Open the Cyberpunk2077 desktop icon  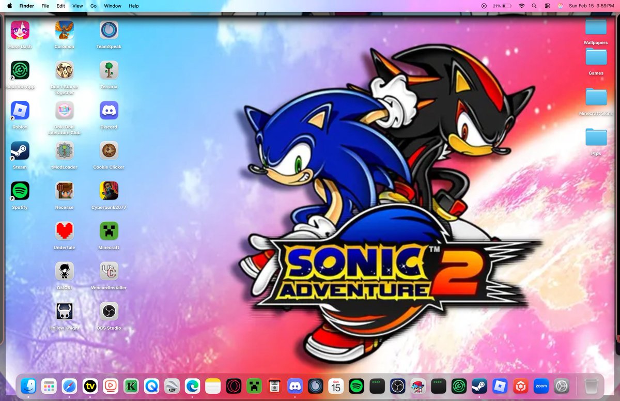point(109,191)
